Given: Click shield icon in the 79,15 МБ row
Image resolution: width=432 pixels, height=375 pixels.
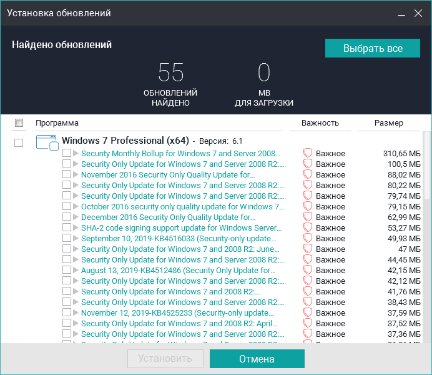Looking at the screenshot, I should 308,206.
